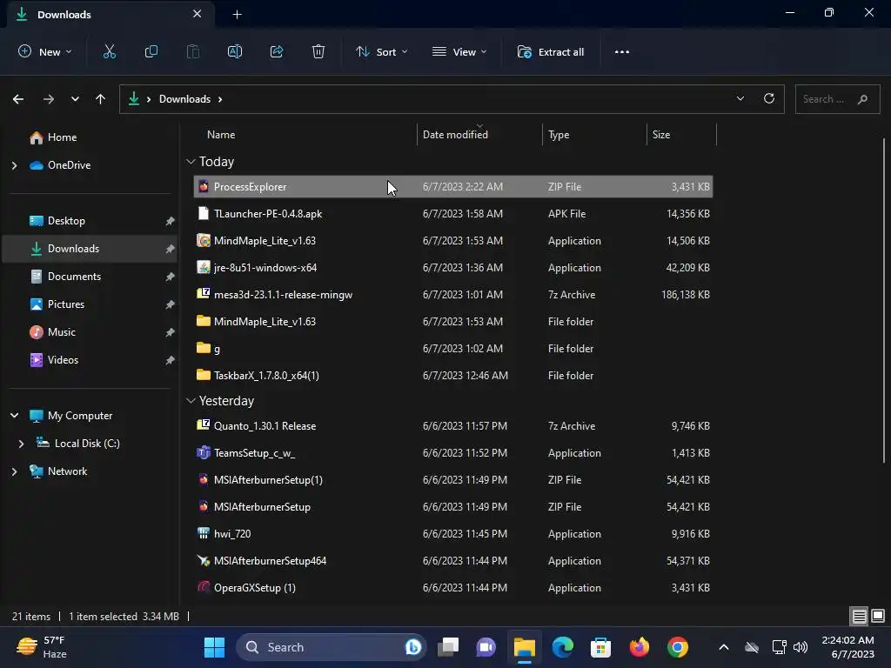Click the Cut scissors icon in toolbar
Image resolution: width=891 pixels, height=668 pixels.
click(109, 51)
